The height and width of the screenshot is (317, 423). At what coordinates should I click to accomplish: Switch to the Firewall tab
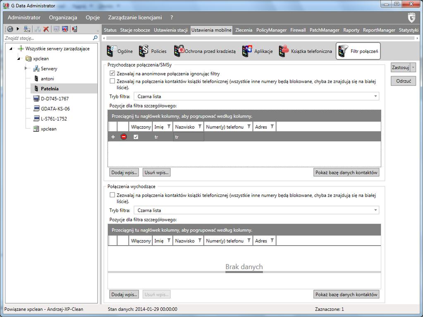pyautogui.click(x=298, y=30)
